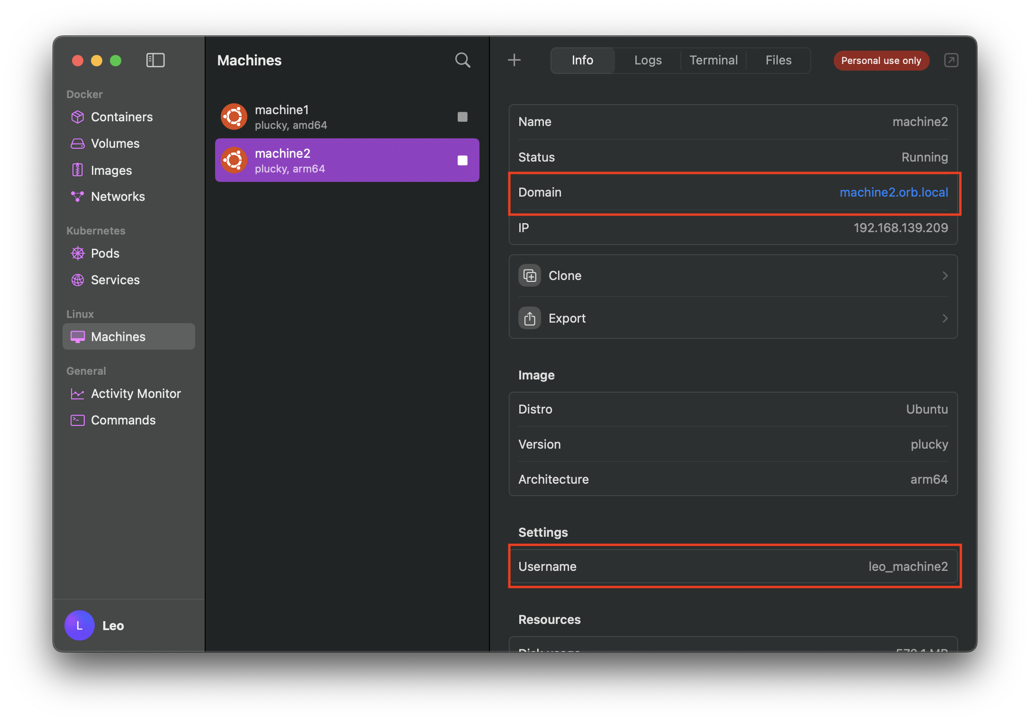Open machine2.orb.local domain link

(894, 192)
